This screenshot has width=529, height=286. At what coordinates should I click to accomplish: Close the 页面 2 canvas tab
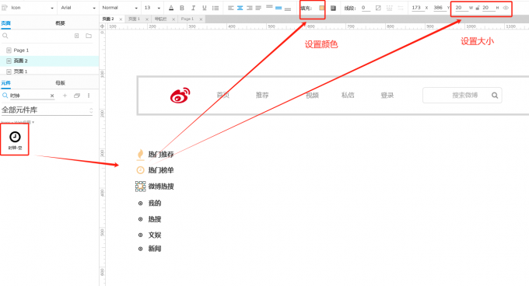coord(121,19)
